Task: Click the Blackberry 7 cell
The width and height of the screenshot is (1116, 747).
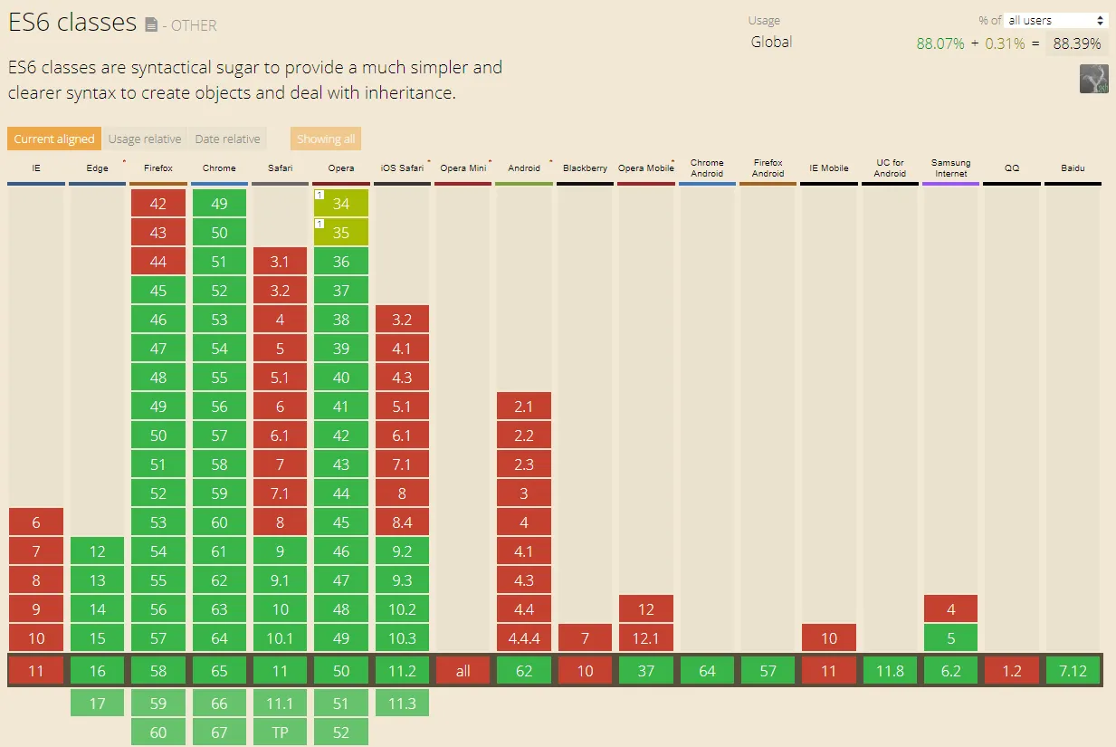Action: point(585,638)
